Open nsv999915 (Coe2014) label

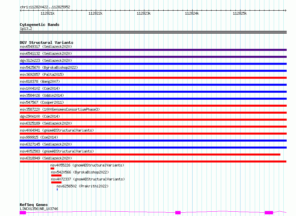39,137
